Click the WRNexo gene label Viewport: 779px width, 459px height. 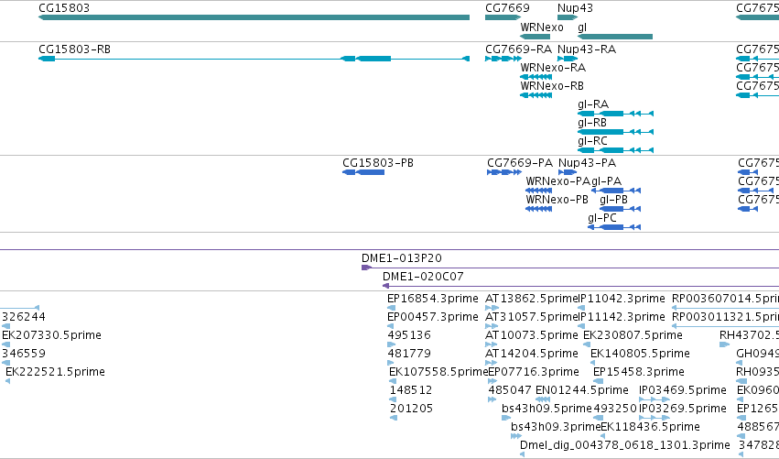pyautogui.click(x=542, y=27)
